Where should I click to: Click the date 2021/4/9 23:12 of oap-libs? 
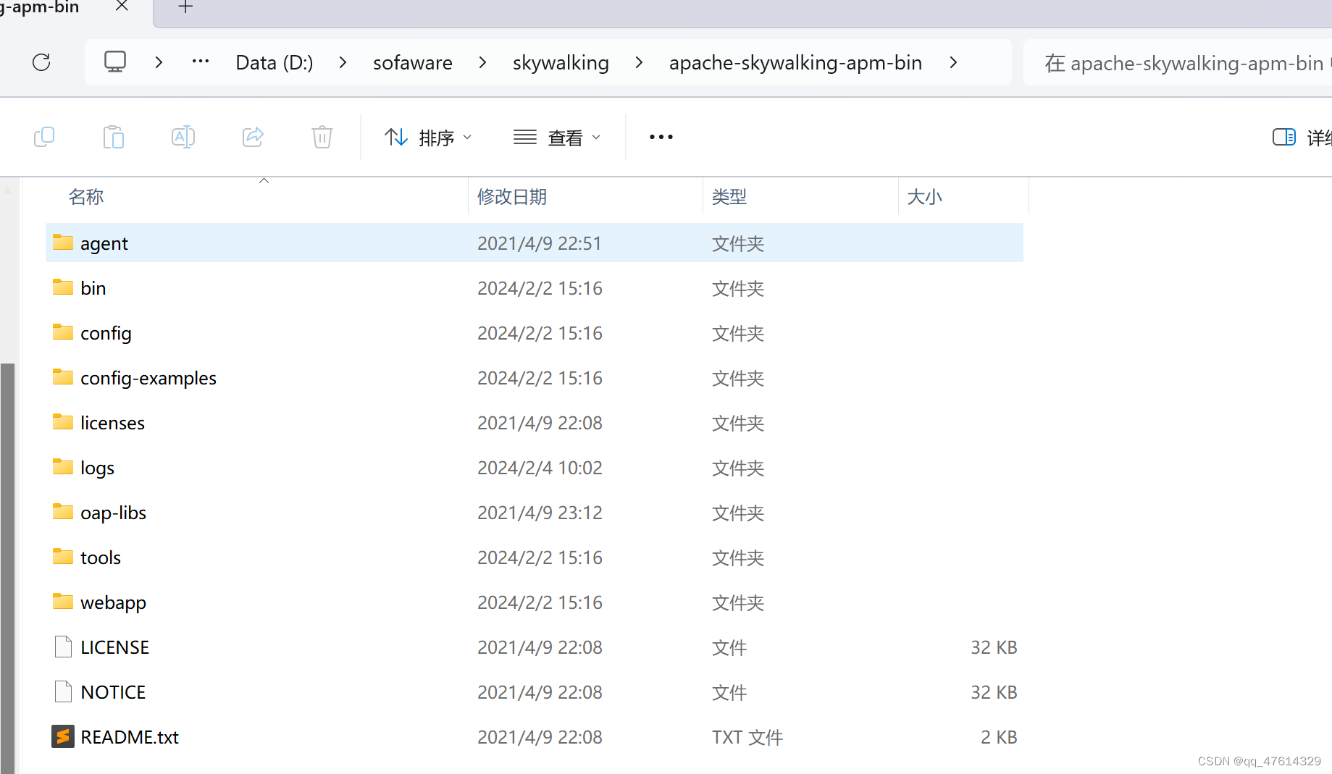tap(540, 513)
